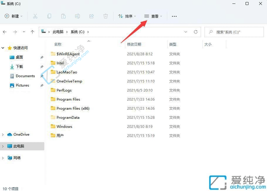The width and height of the screenshot is (267, 191).
Task: Go back with the left arrow
Action: (5, 32)
